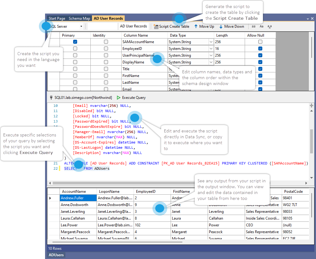Click [PasswordDoesNotExpire] in the script

click(x=98, y=127)
